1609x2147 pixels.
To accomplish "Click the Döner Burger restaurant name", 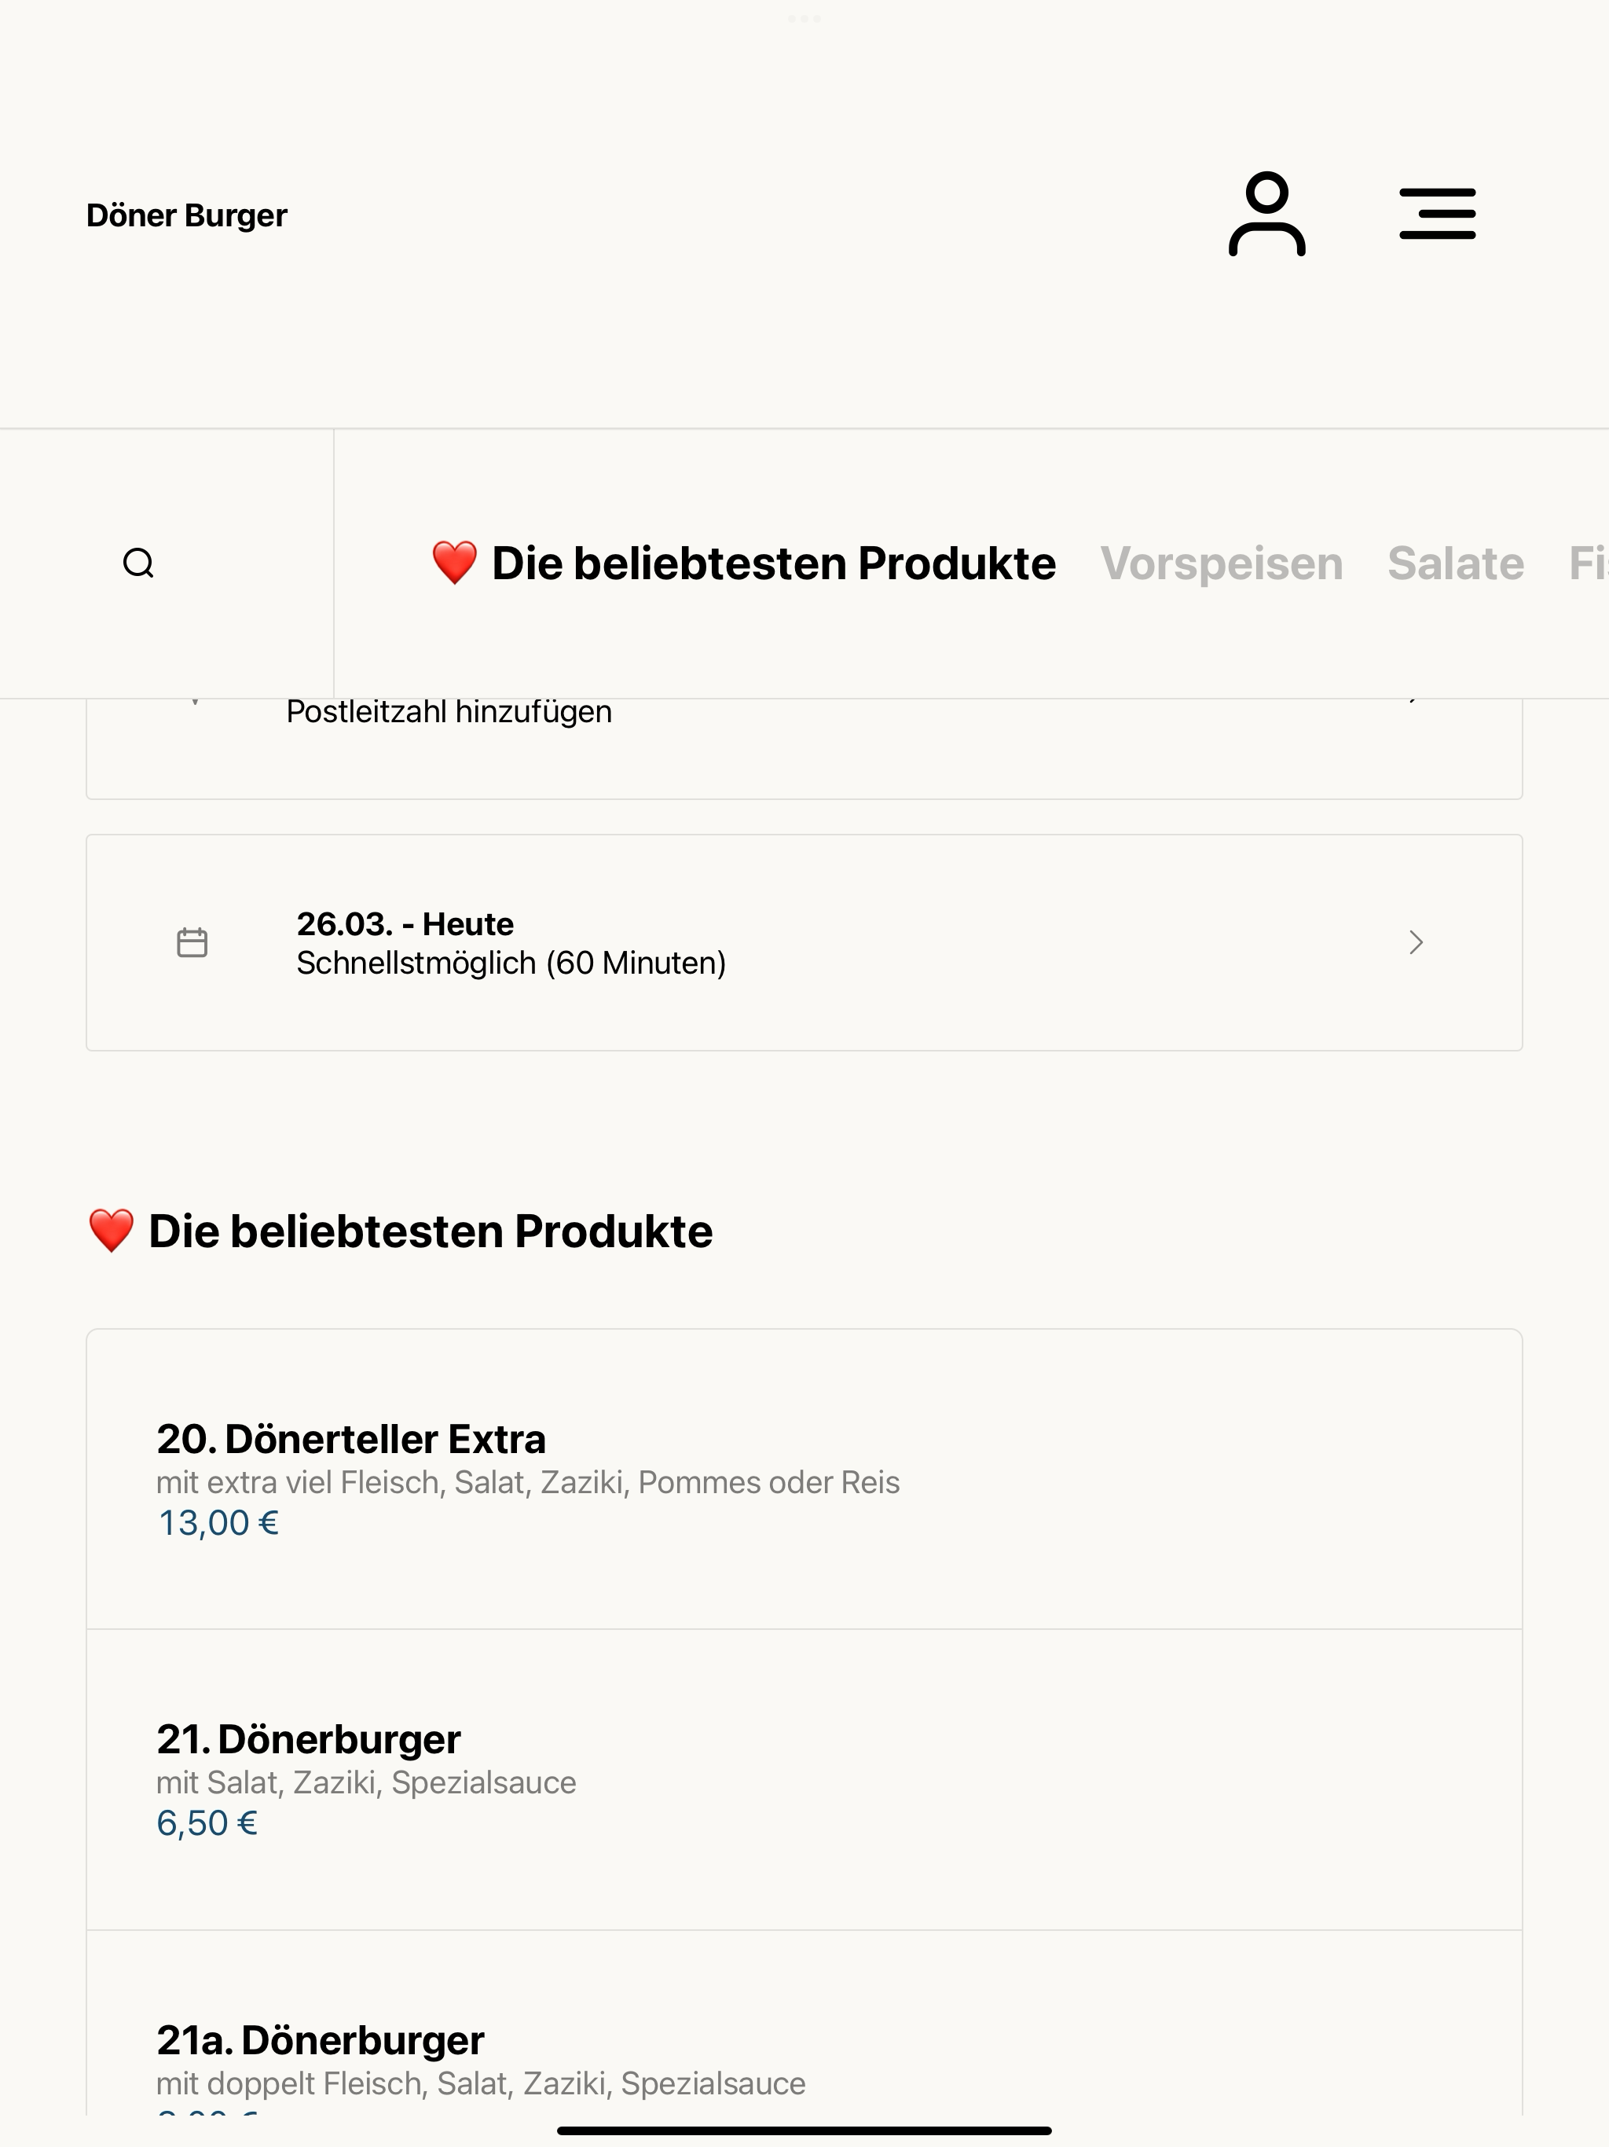I will [x=186, y=215].
